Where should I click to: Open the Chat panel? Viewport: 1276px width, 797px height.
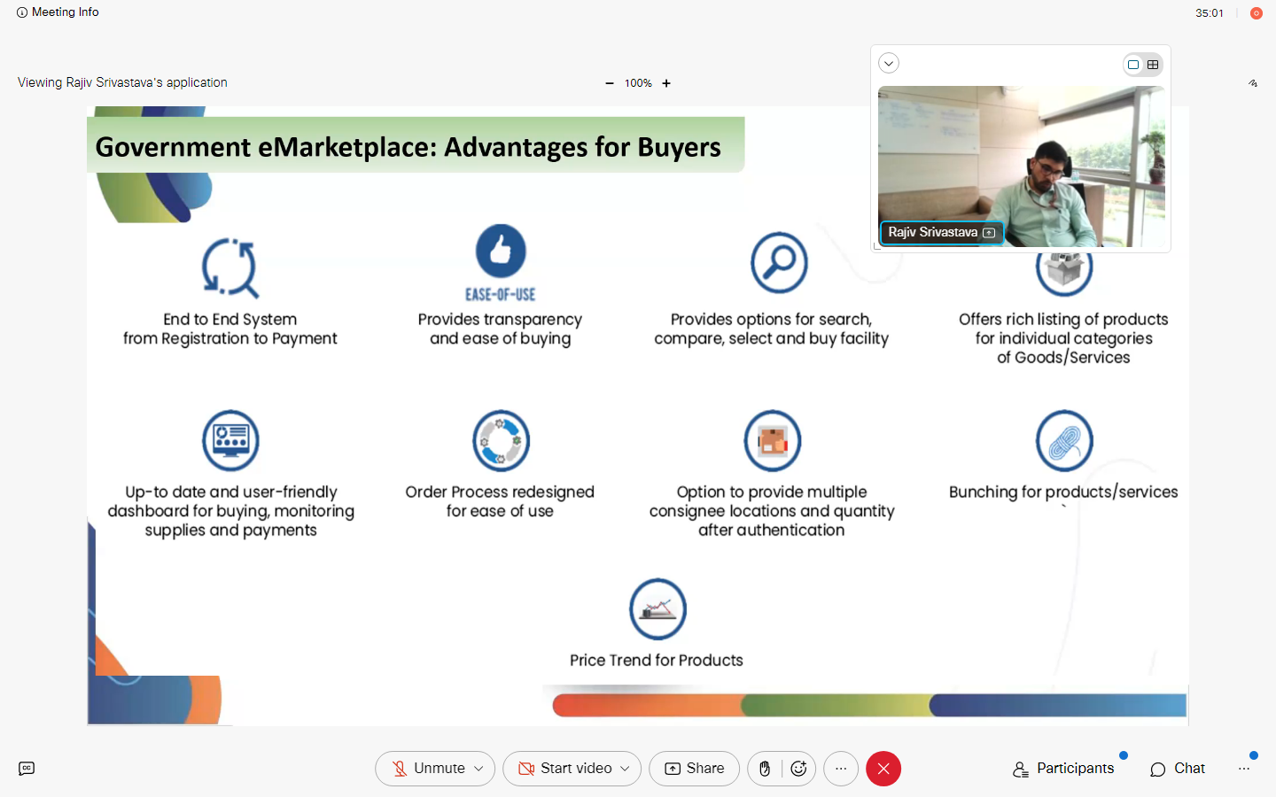click(x=1178, y=769)
